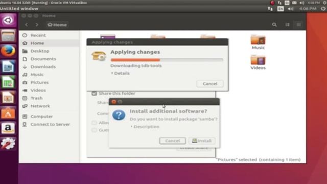
Task: Switch Files to list view
Action: click(x=287, y=25)
